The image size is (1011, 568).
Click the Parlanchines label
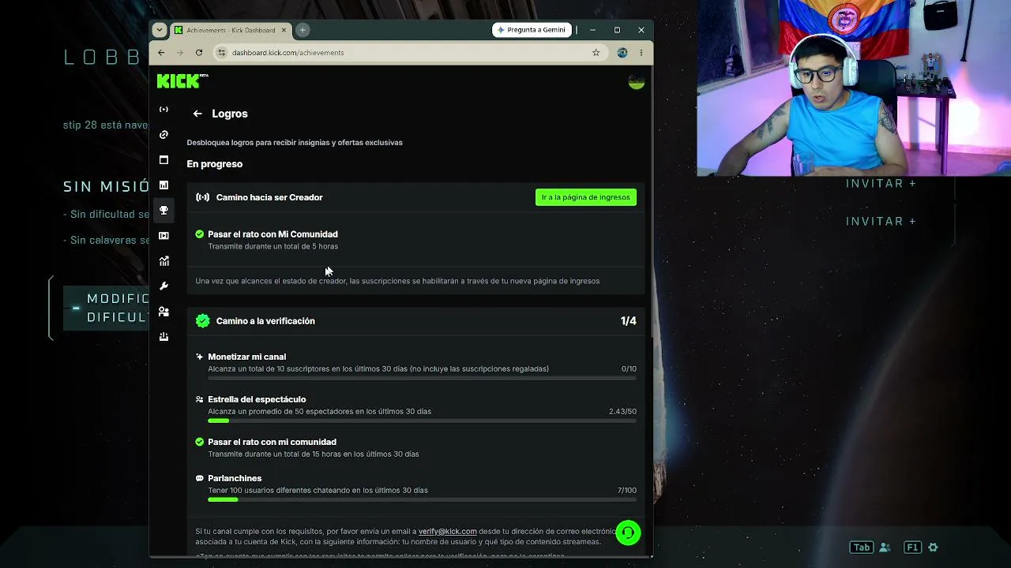coord(235,478)
